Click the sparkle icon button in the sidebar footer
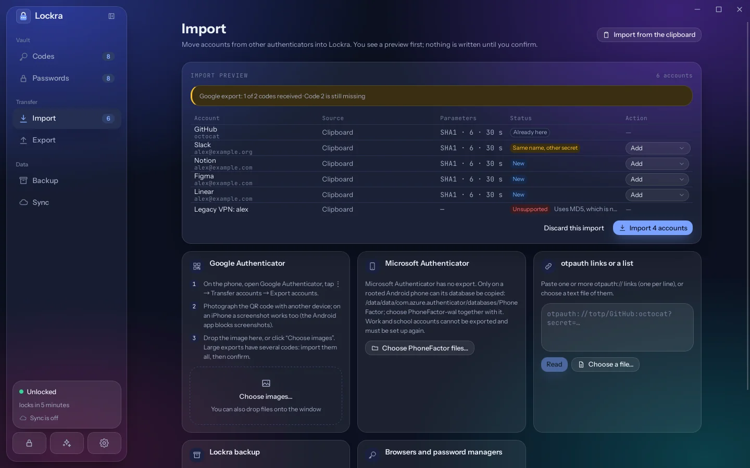 67,443
